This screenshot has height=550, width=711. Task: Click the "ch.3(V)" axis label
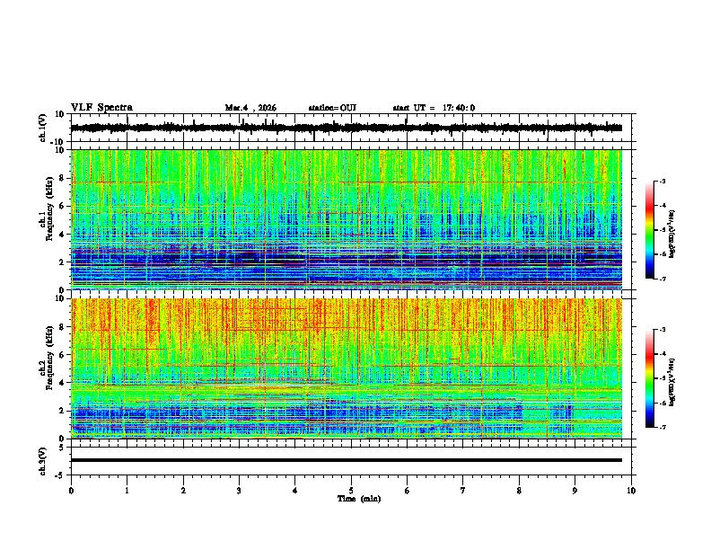coord(43,461)
